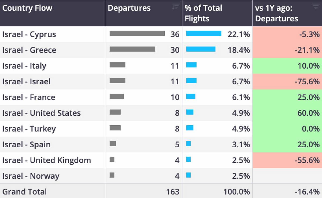The image size is (322, 198).
Task: Click the blue percent bar for Israel - Cyprus
Action: (x=204, y=33)
